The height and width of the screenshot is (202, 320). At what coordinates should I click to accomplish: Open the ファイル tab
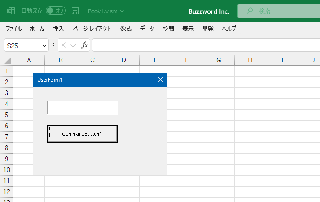pyautogui.click(x=14, y=29)
